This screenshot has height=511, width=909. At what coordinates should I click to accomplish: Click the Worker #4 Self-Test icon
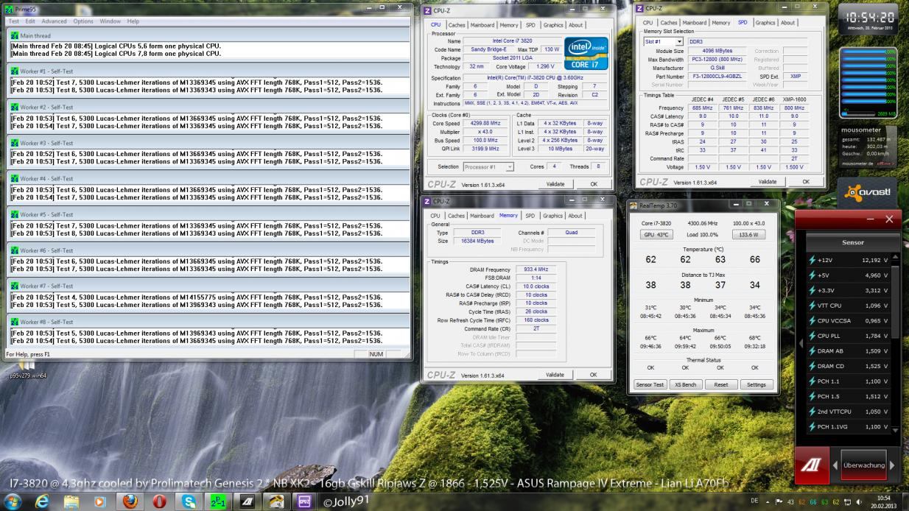click(x=14, y=179)
